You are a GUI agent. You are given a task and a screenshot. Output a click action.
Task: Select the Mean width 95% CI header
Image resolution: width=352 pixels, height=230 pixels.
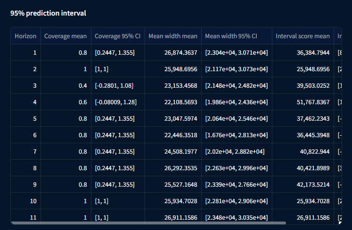pyautogui.click(x=237, y=36)
